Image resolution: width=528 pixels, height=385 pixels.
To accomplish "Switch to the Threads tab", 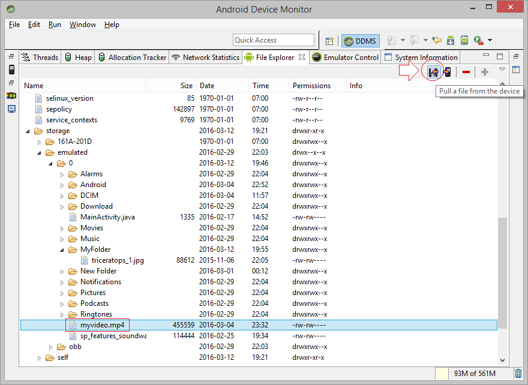I will [40, 57].
